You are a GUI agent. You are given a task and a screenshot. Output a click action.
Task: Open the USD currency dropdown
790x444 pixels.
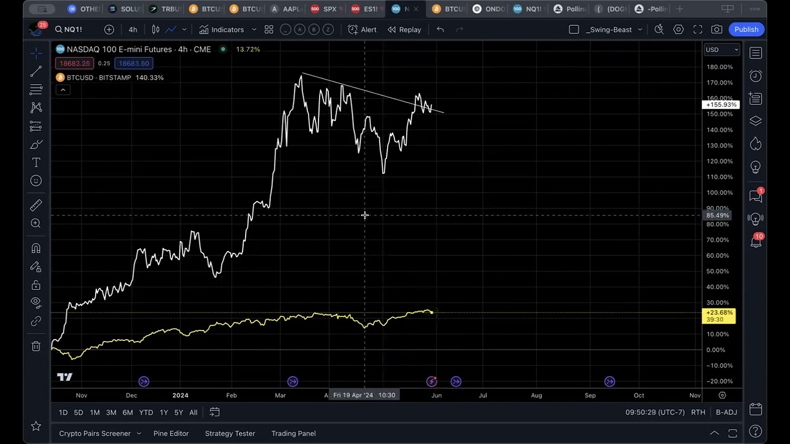click(721, 50)
